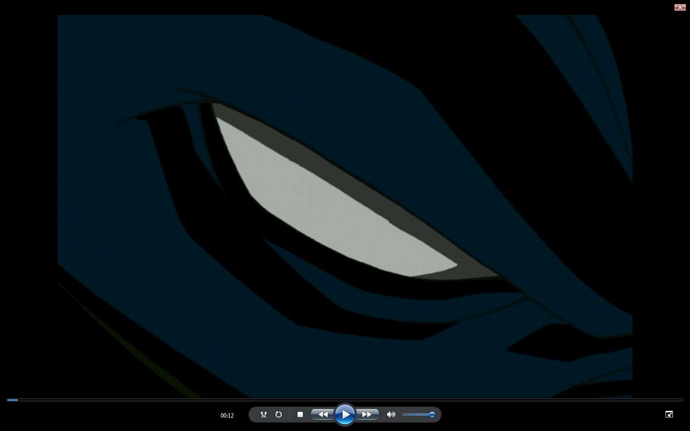Toggle repeat mode
Viewport: 690px width, 431px height.
point(278,415)
